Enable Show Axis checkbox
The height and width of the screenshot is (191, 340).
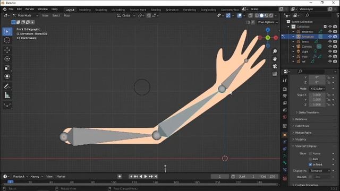(x=310, y=159)
